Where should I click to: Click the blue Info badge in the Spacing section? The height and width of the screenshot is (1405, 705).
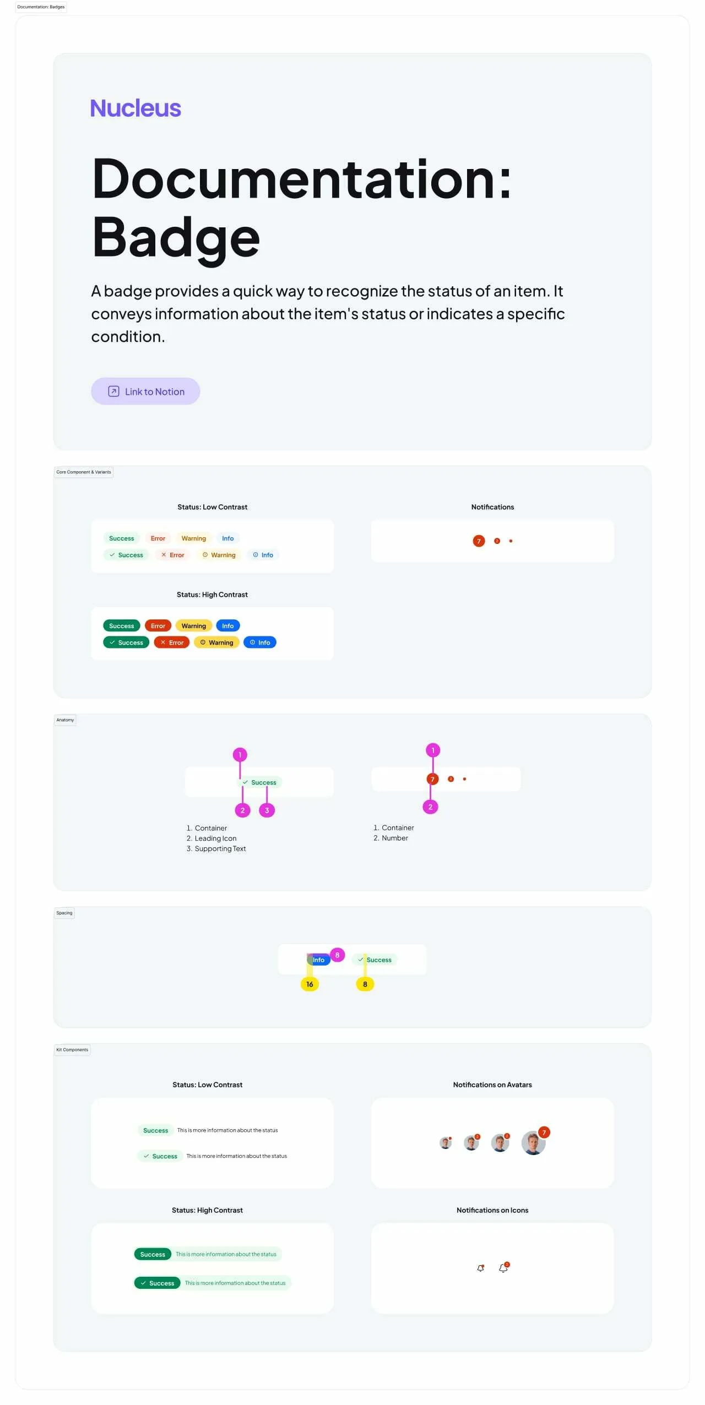tap(318, 960)
